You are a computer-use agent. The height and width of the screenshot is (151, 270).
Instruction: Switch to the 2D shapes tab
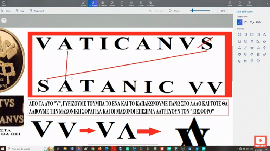coord(93,4)
